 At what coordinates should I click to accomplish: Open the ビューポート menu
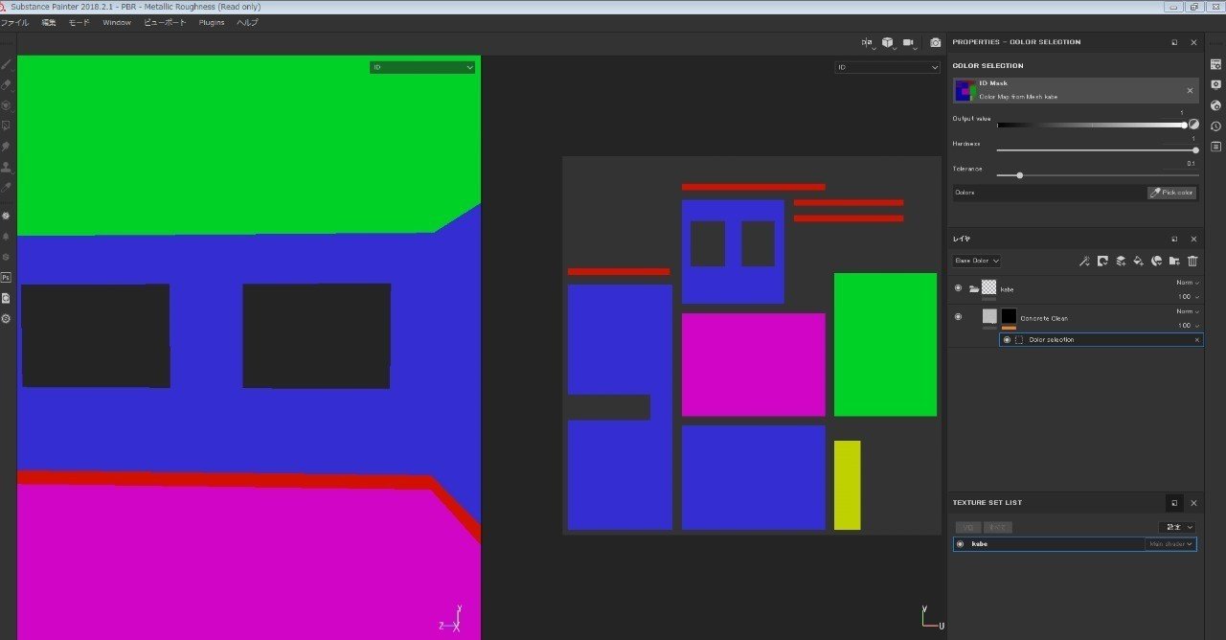165,22
